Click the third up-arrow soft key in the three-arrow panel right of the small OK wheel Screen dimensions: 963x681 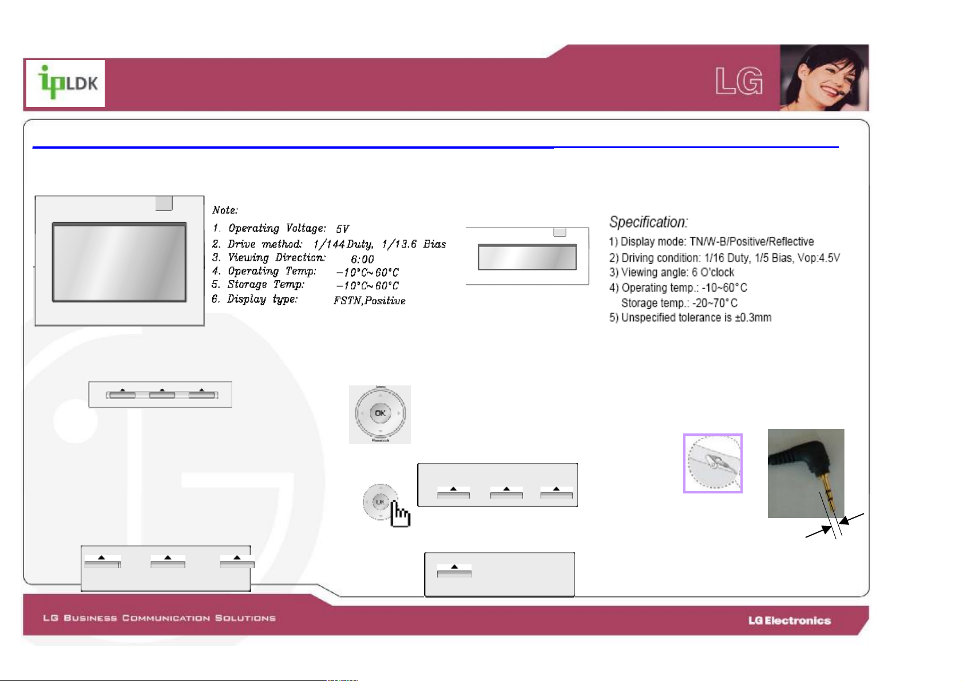click(556, 492)
